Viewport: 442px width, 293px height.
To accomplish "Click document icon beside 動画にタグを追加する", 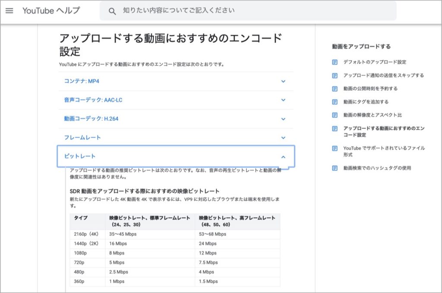I will click(335, 102).
